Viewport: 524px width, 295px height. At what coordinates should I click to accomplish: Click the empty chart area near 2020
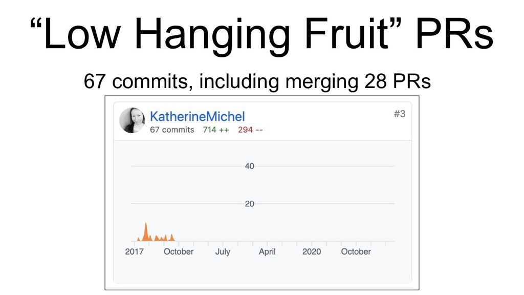[312, 221]
